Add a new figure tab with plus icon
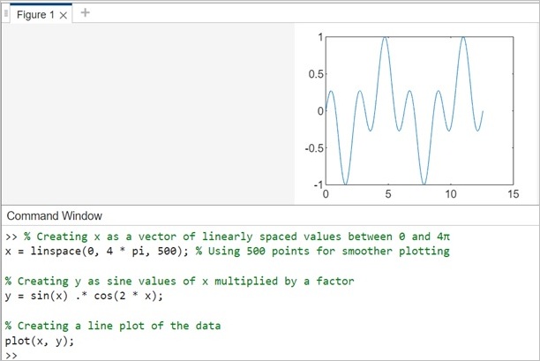 (x=86, y=12)
